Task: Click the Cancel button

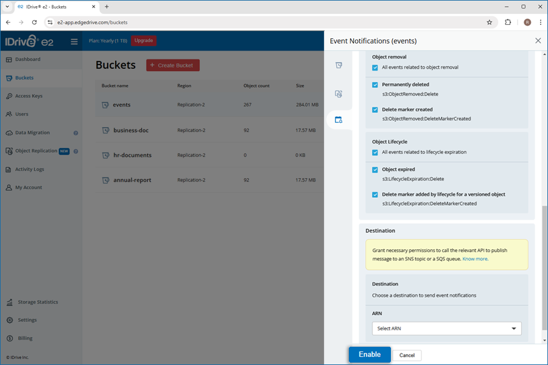Action: pyautogui.click(x=407, y=355)
